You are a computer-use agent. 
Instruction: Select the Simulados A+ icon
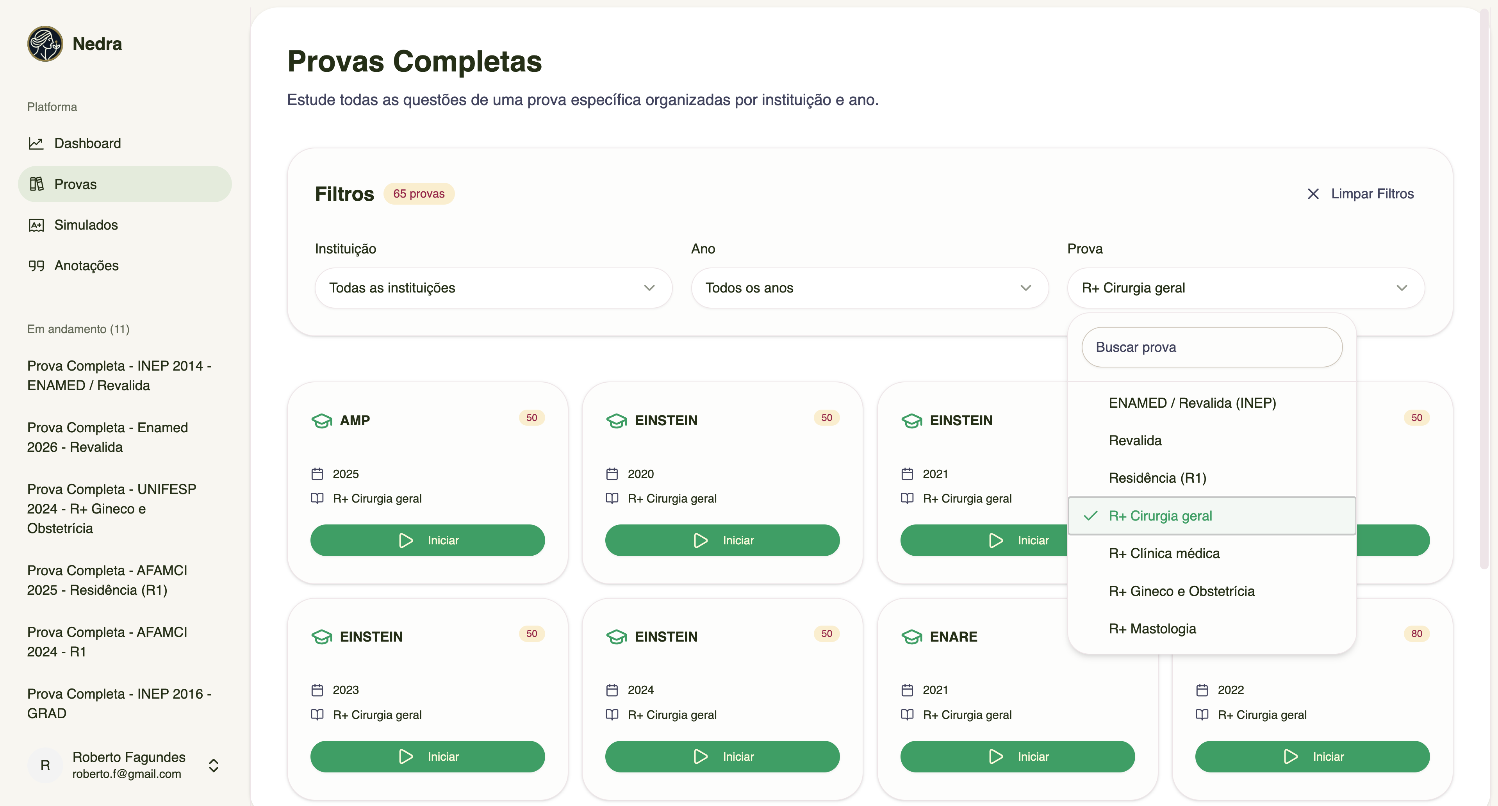pyautogui.click(x=37, y=225)
